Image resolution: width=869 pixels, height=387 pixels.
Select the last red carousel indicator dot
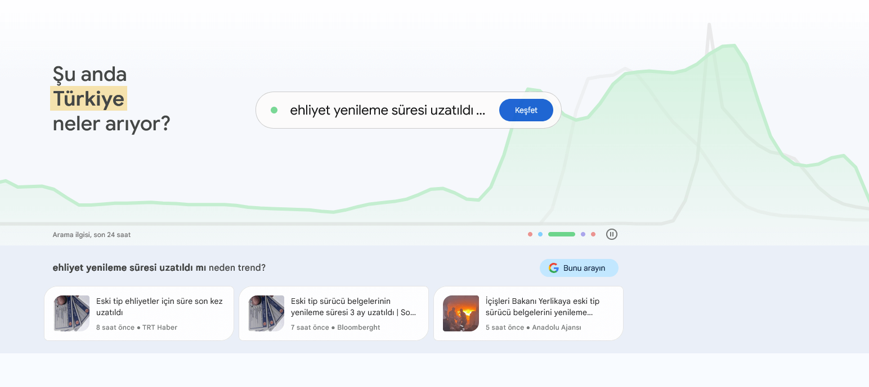coord(593,234)
